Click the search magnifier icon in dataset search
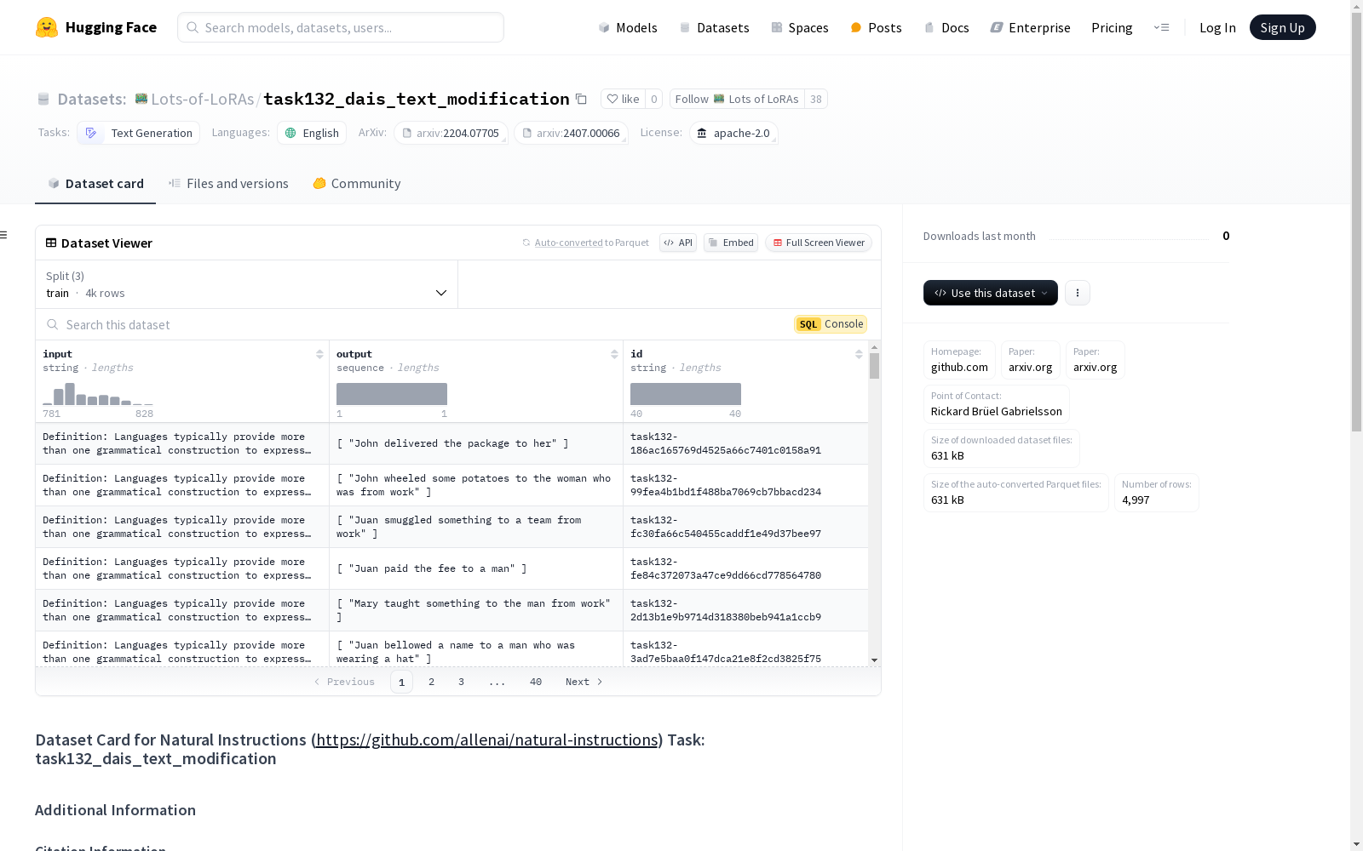Screen dimensions: 1363x851 [x=53, y=324]
